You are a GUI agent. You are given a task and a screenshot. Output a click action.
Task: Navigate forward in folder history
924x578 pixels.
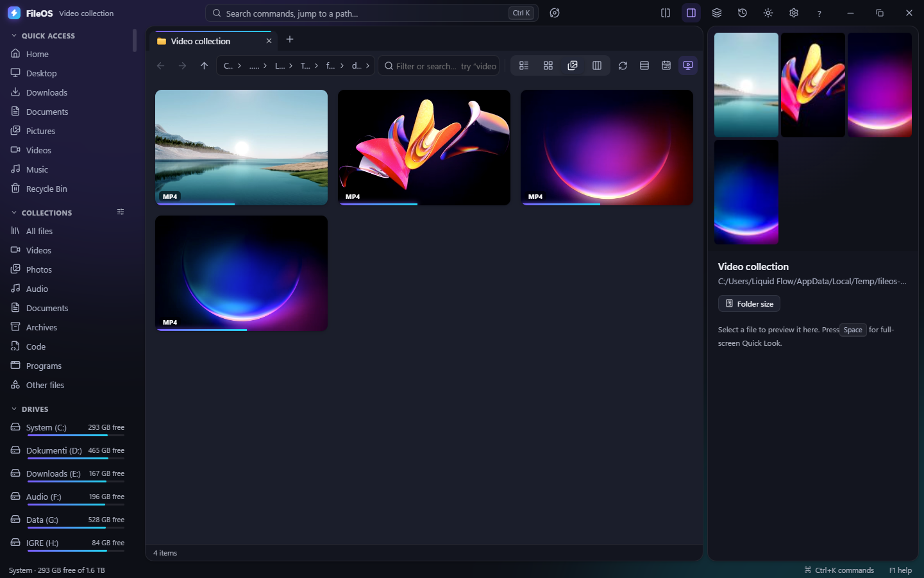coord(182,65)
